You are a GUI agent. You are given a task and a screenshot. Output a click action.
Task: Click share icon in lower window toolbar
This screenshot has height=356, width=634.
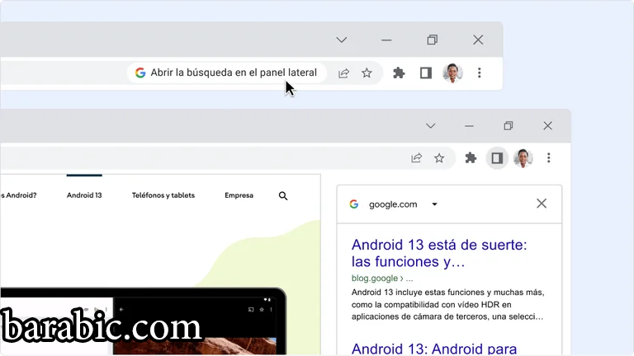tap(417, 157)
